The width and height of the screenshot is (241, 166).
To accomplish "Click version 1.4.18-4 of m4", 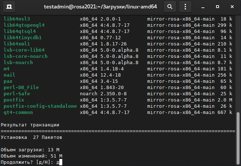I will pyautogui.click(x=112, y=69).
